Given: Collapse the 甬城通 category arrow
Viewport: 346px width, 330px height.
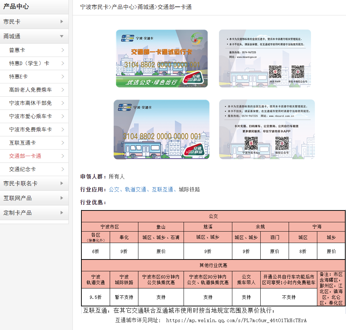Looking at the screenshot, I should (62, 36).
